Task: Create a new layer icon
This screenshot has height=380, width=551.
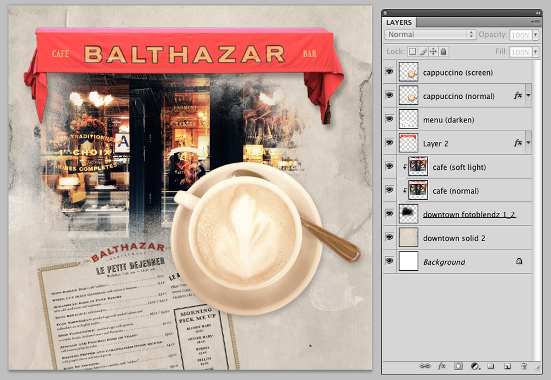Action: pyautogui.click(x=507, y=366)
